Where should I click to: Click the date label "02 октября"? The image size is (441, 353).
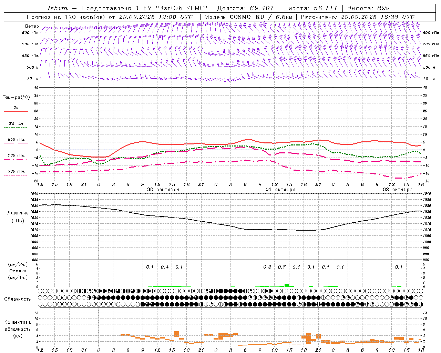coord(398,190)
